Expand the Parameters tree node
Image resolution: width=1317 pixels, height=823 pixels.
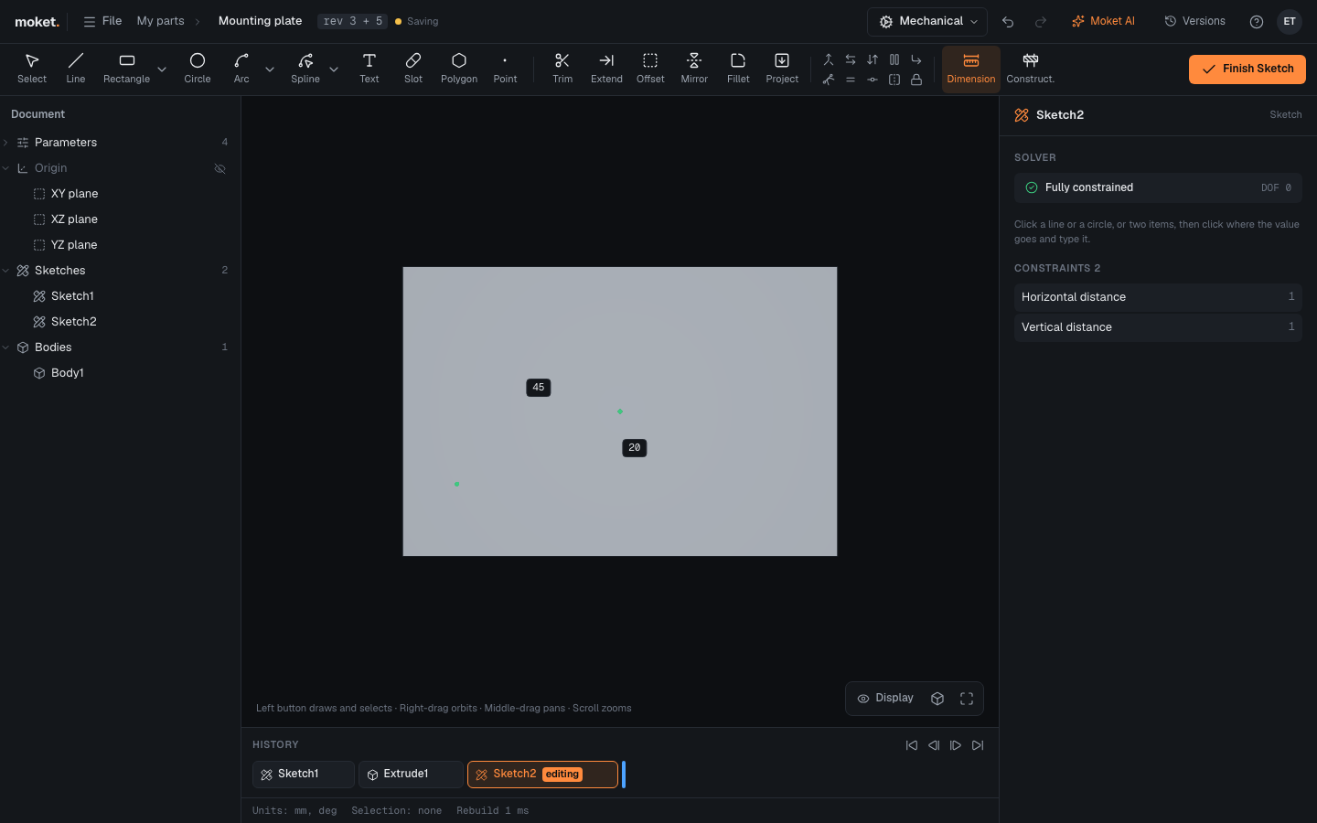tap(6, 143)
